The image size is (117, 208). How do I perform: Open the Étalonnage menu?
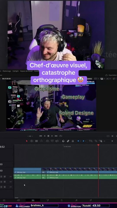(7, 71)
